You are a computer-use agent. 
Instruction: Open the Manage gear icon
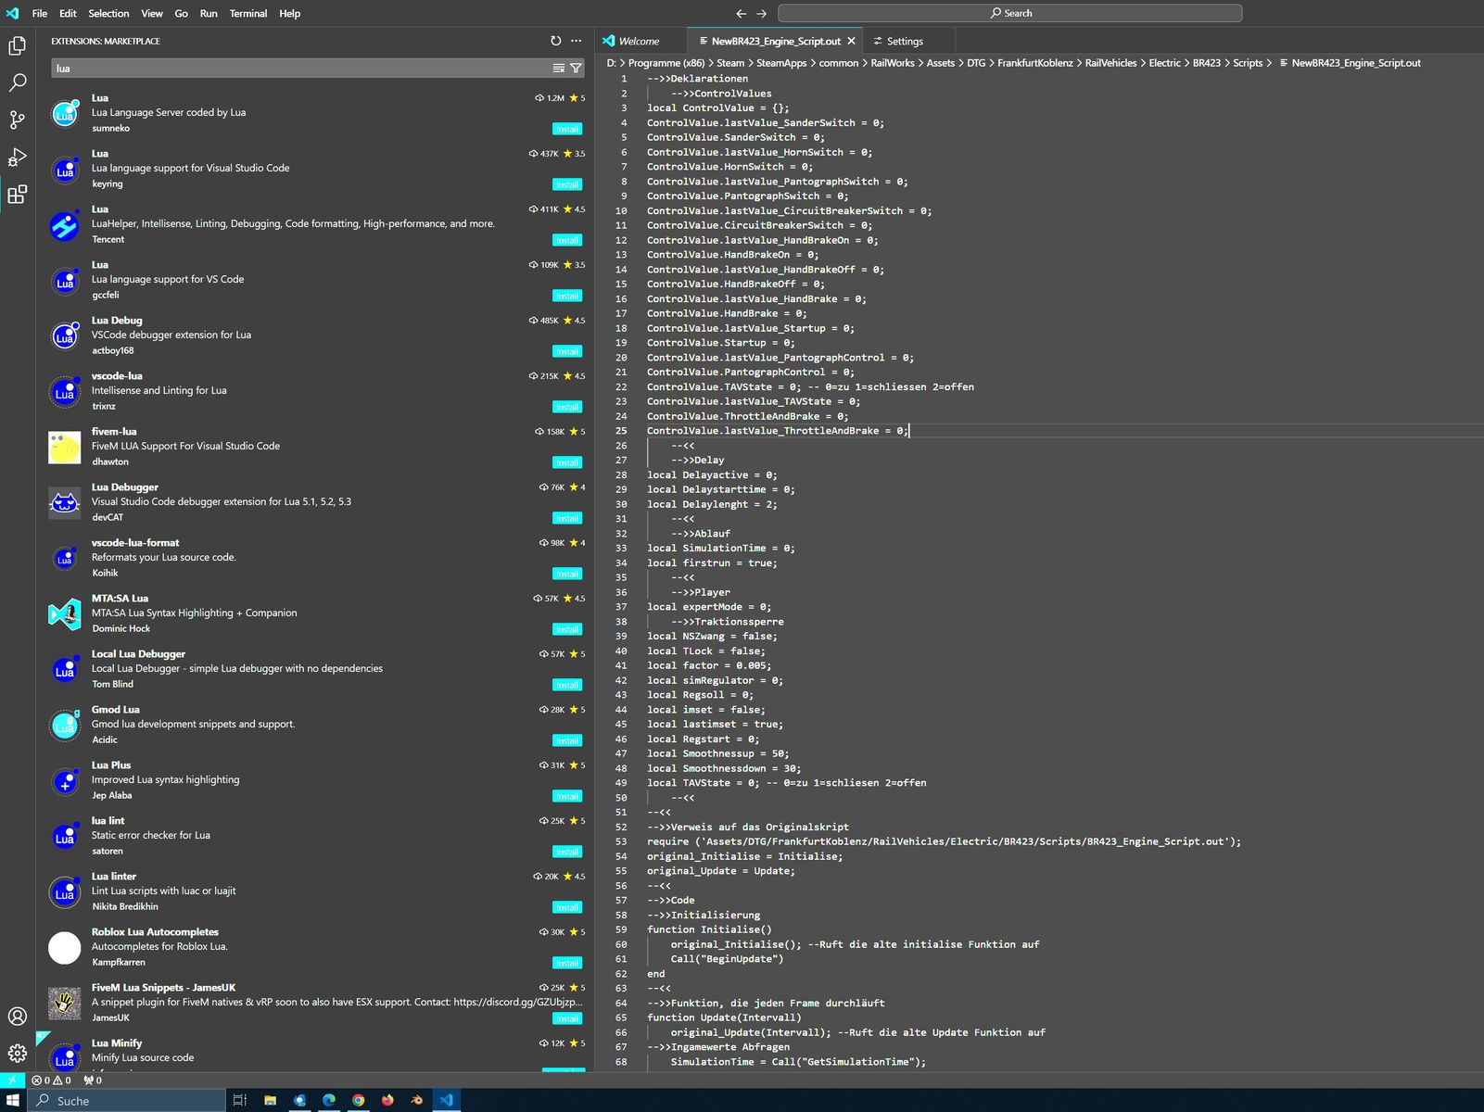(x=18, y=1053)
